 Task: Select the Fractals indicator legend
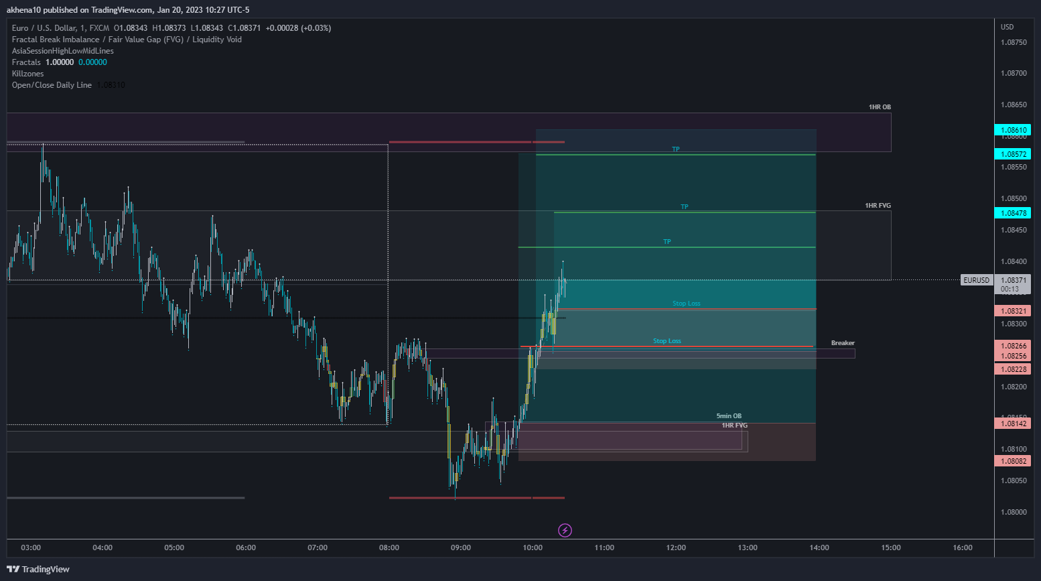(x=26, y=62)
